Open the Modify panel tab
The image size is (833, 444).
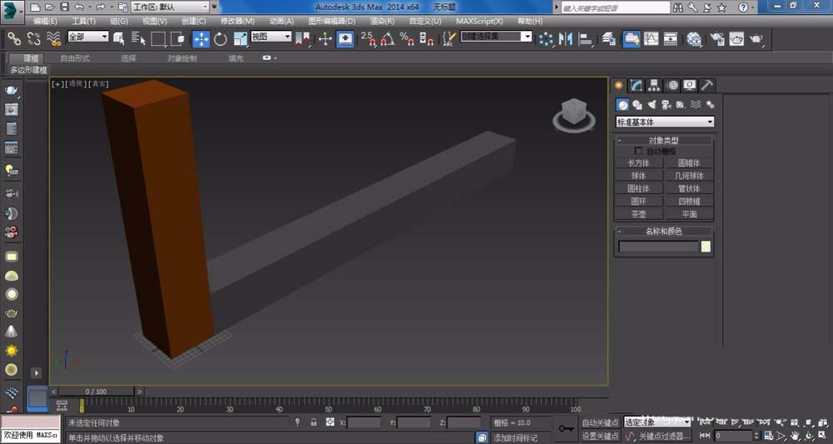coord(636,85)
